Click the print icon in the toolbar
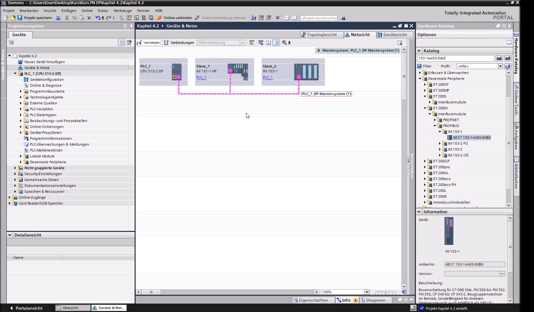The height and width of the screenshot is (312, 534). 58,18
